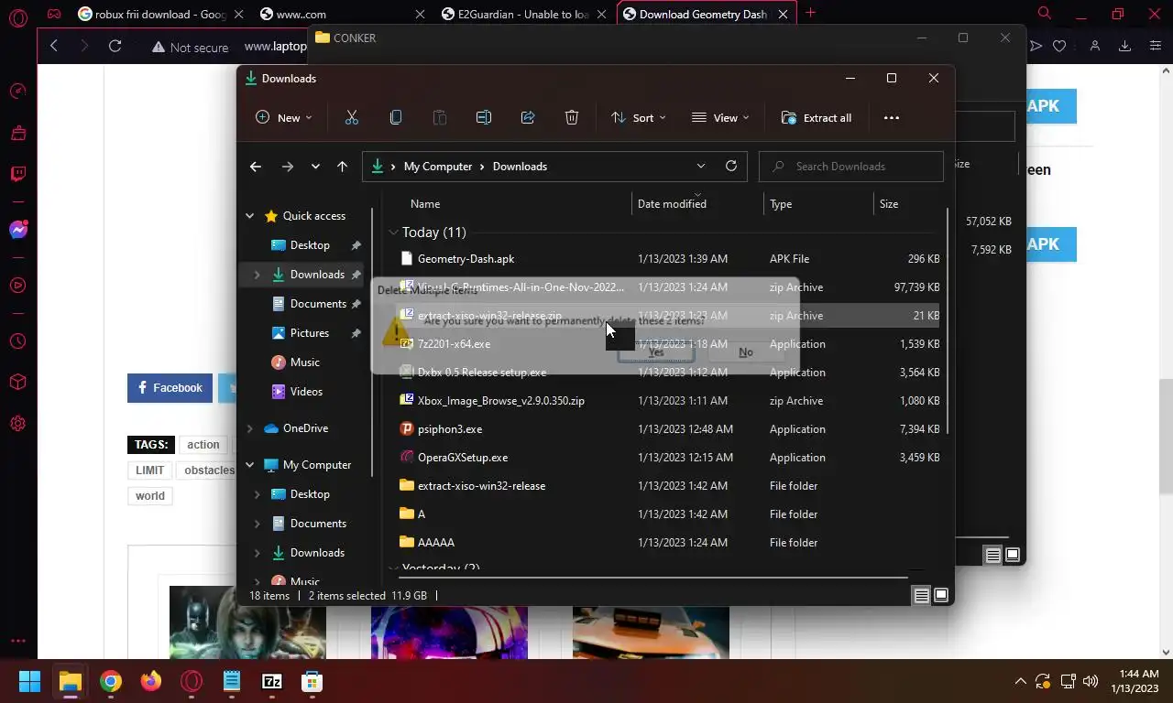Refresh the Downloads folder
This screenshot has width=1173, height=703.
(730, 166)
